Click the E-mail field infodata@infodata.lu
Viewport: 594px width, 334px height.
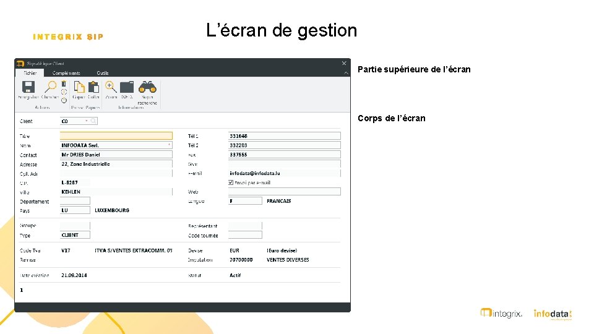pyautogui.click(x=285, y=173)
